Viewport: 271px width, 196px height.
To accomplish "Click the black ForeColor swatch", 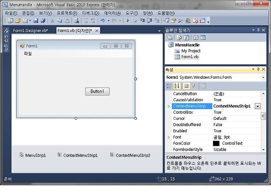I will pos(216,143).
